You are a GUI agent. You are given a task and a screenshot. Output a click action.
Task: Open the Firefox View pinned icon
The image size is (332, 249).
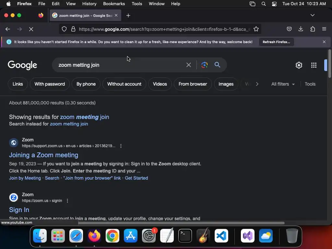tap(41, 15)
